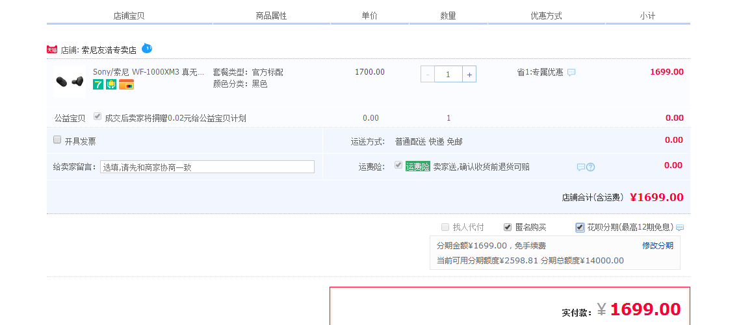Click the 套餐类型: 官方标配 text
Screen dimensions: 754x325
click(248, 73)
